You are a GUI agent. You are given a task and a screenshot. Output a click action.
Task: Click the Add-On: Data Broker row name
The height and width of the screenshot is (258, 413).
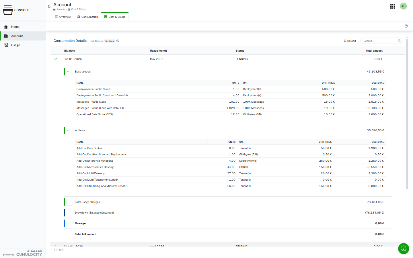pos(89,148)
